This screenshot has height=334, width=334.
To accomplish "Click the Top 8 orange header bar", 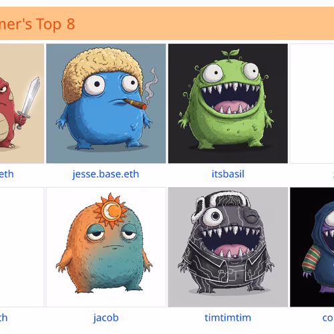I will click(x=167, y=23).
